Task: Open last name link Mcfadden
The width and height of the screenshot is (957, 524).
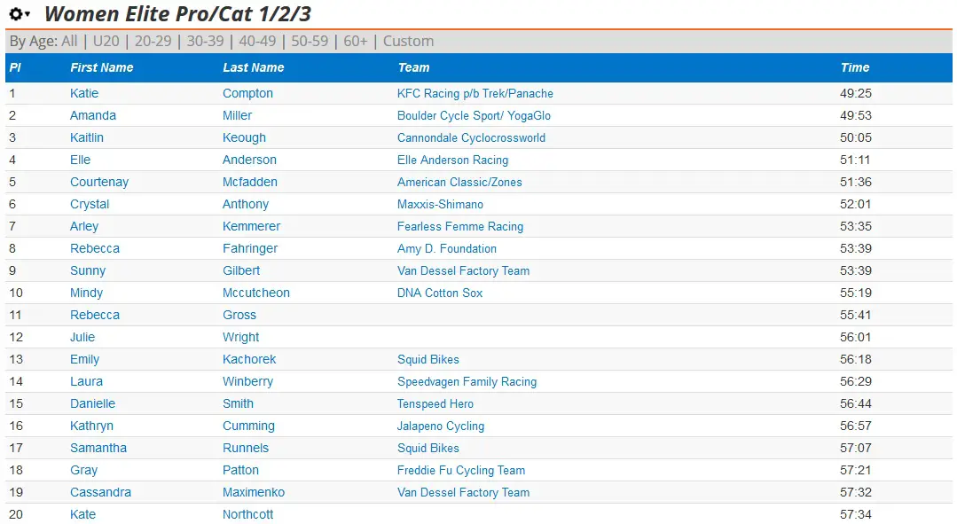Action: tap(250, 182)
